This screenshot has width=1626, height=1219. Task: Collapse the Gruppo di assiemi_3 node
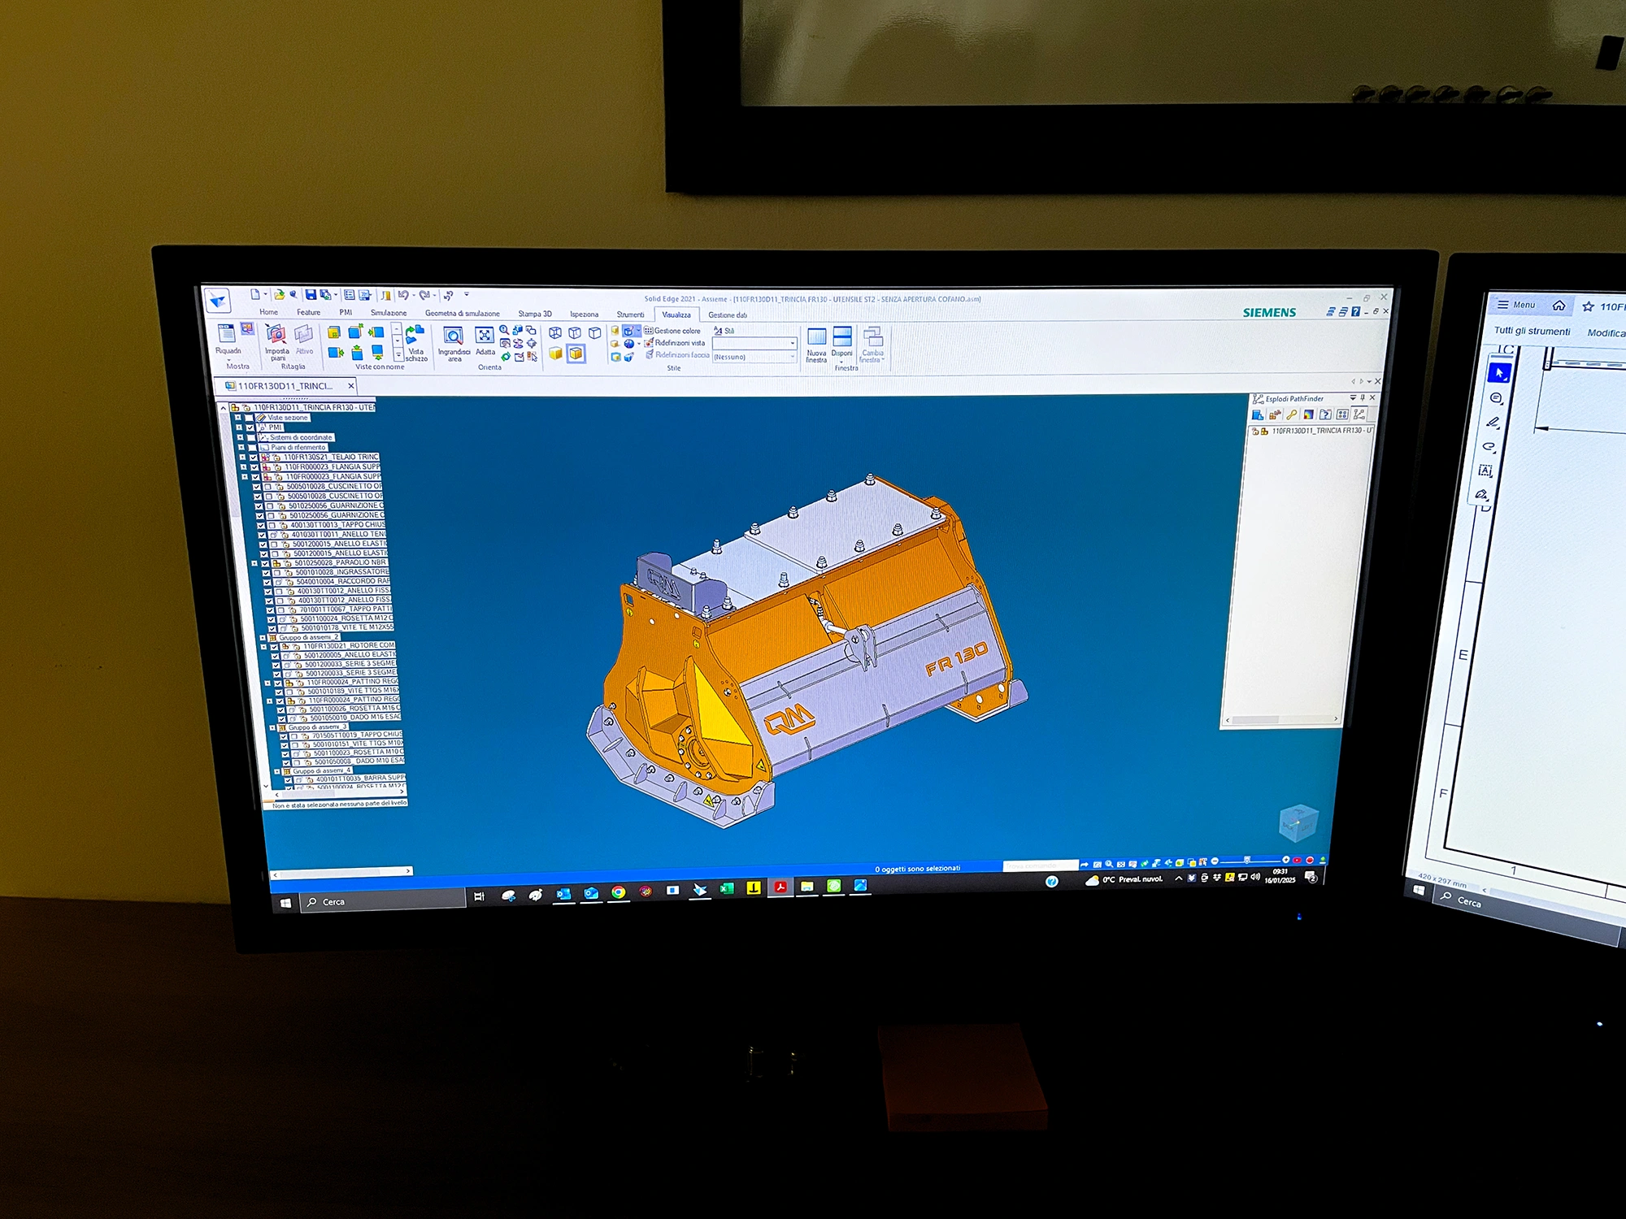click(x=272, y=727)
